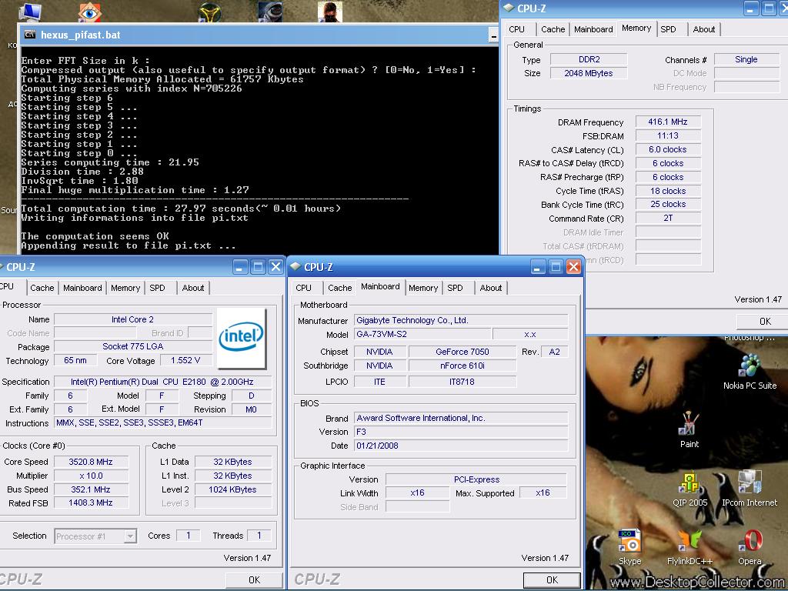
Task: Click the yellow trefoil desktop icon
Action: [x=209, y=11]
